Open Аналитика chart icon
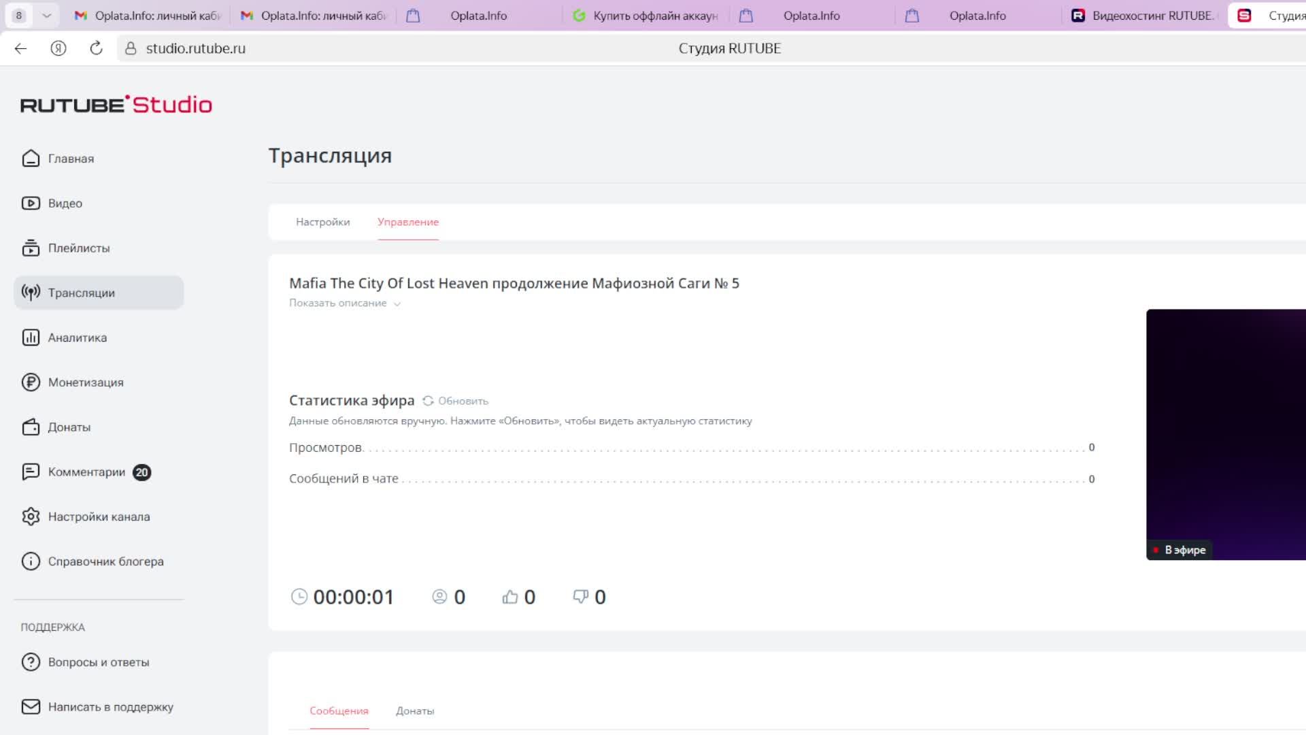This screenshot has height=735, width=1306. (31, 338)
